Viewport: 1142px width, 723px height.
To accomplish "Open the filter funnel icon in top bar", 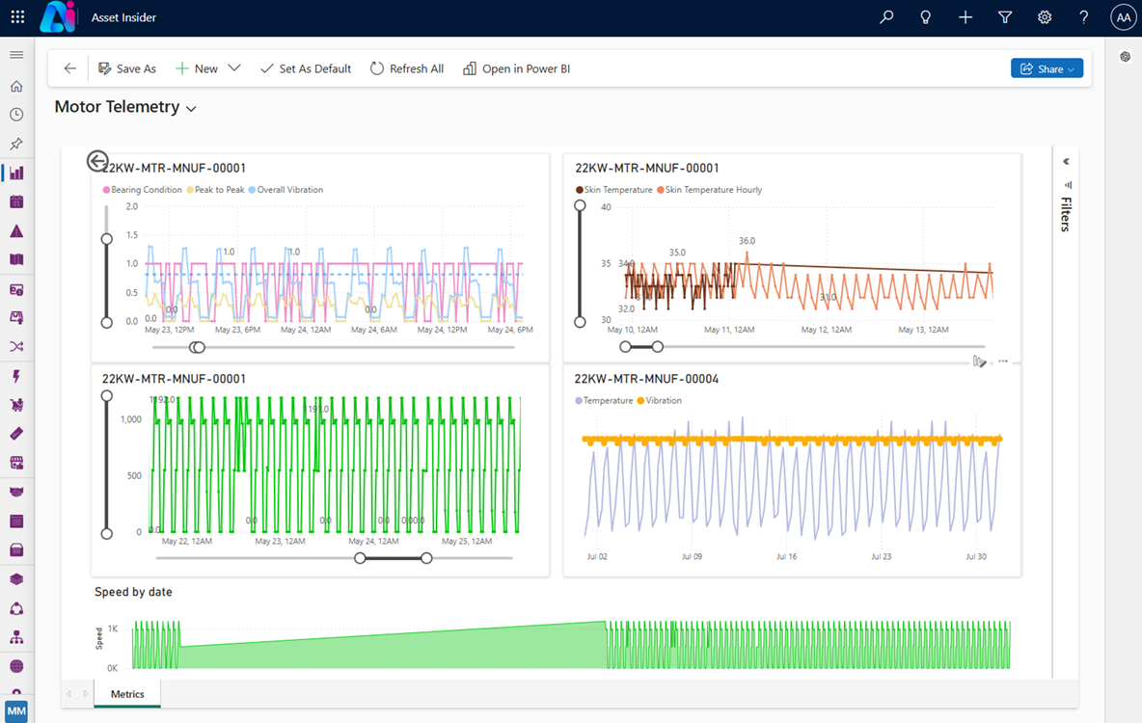I will pos(1004,17).
